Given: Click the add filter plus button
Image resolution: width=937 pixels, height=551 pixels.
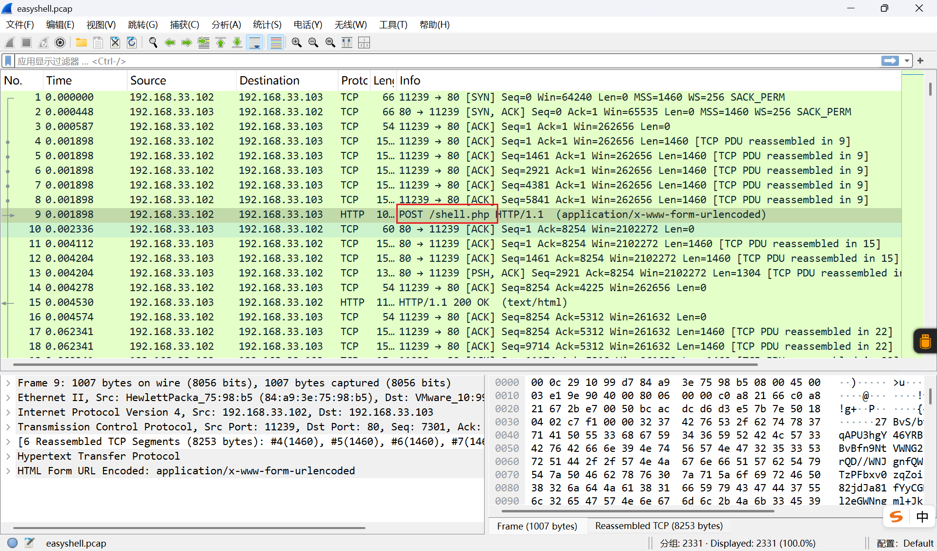Looking at the screenshot, I should pos(920,61).
